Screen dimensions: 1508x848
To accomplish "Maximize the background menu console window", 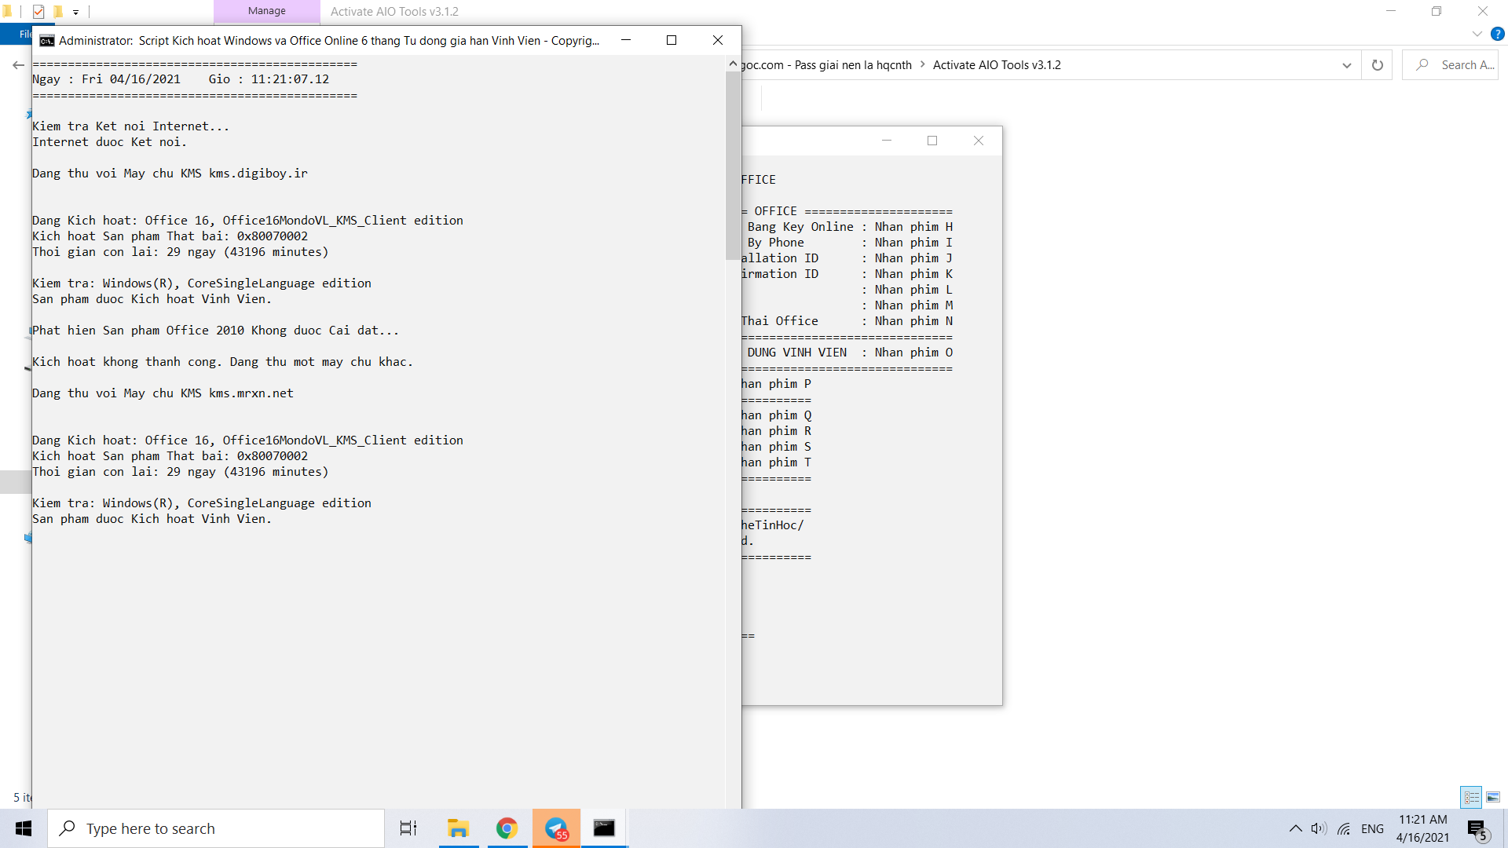I will tap(932, 141).
